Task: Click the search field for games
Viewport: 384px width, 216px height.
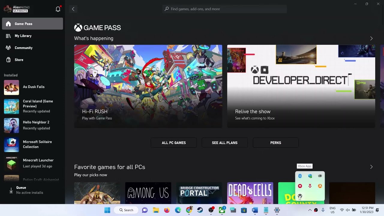Action: point(225,9)
